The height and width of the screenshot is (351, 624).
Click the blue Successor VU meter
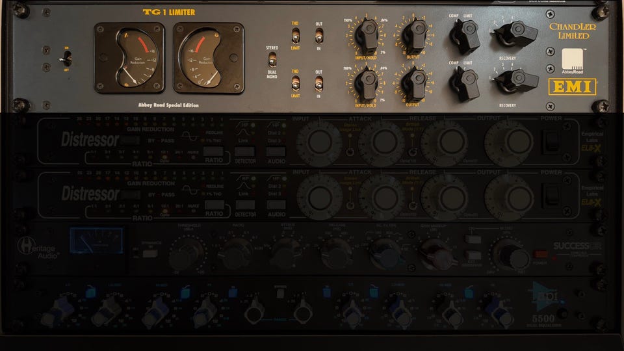[97, 240]
